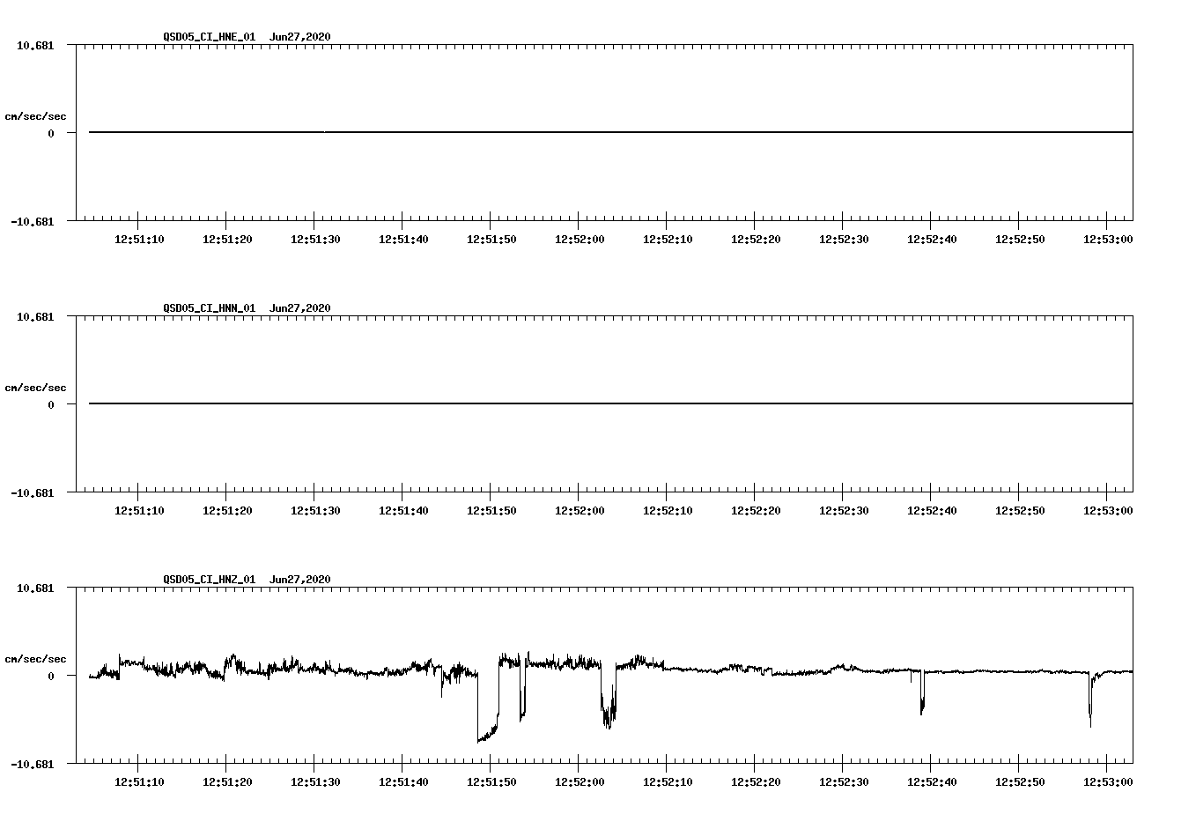Click the 12:51:10 time label under HNZ chart
This screenshot has width=1196, height=814.
pos(139,782)
